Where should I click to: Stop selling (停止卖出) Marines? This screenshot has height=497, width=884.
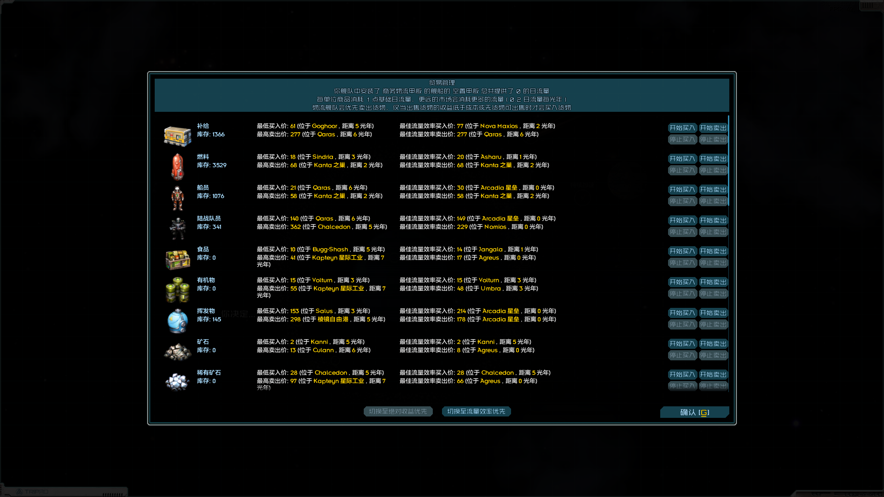(x=713, y=232)
